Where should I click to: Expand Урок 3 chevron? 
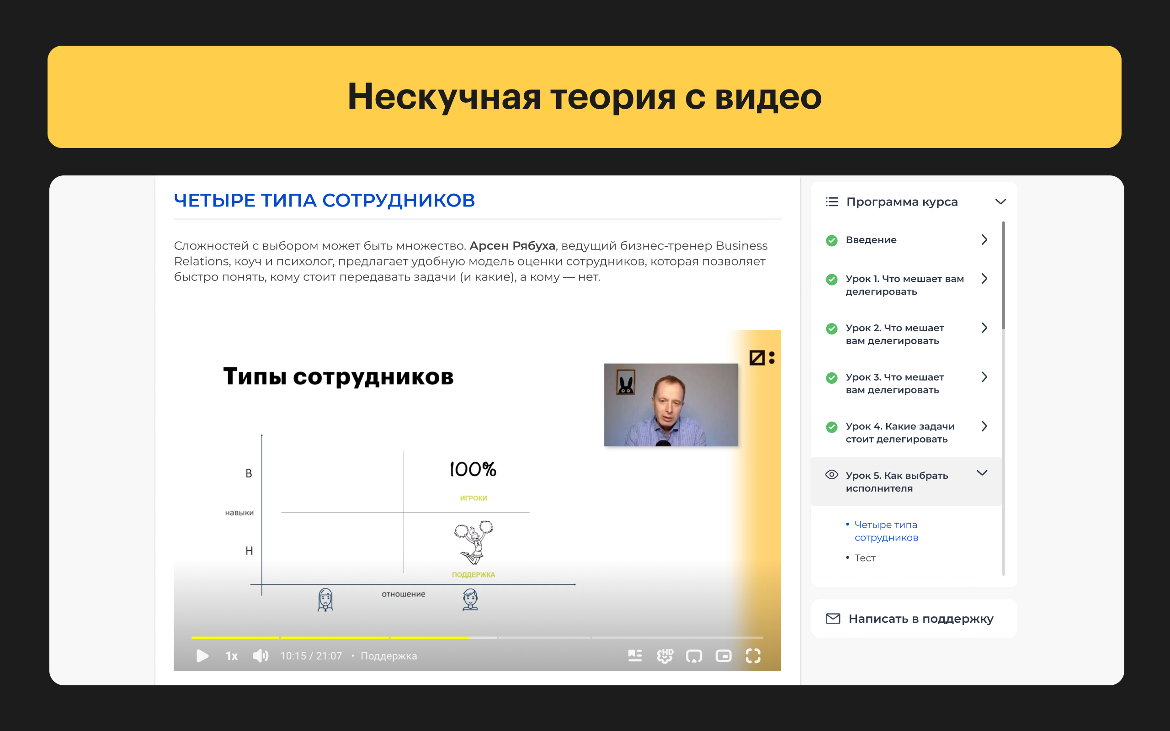(x=984, y=376)
